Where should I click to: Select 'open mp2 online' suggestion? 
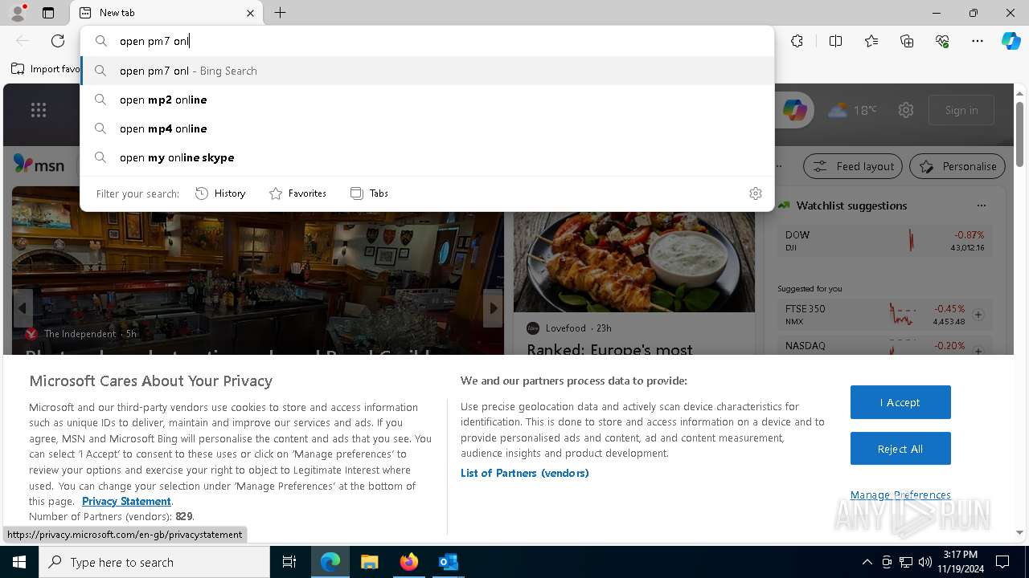coord(427,100)
